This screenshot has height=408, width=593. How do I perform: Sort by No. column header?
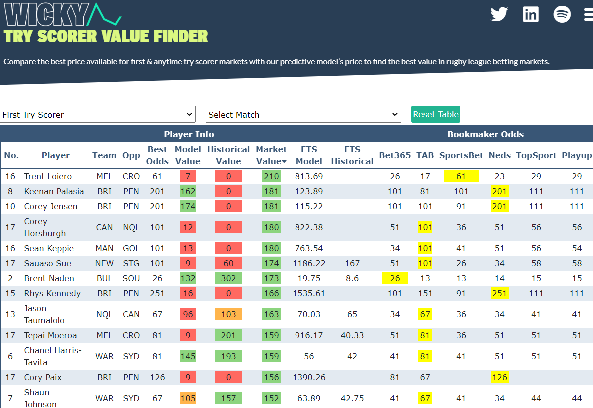11,155
